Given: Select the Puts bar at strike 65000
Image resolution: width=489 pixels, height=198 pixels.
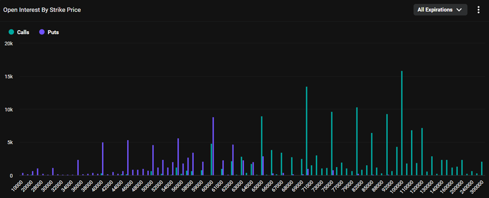Looking at the screenshot, I should pyautogui.click(x=263, y=166).
